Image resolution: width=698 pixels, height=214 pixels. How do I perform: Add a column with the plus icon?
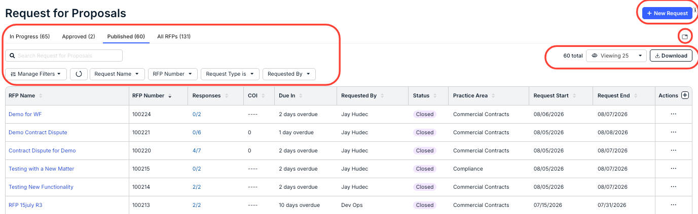tap(685, 95)
